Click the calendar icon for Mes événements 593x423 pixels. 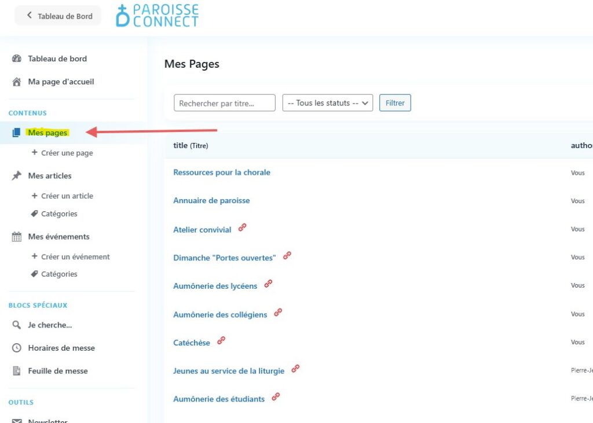(17, 237)
